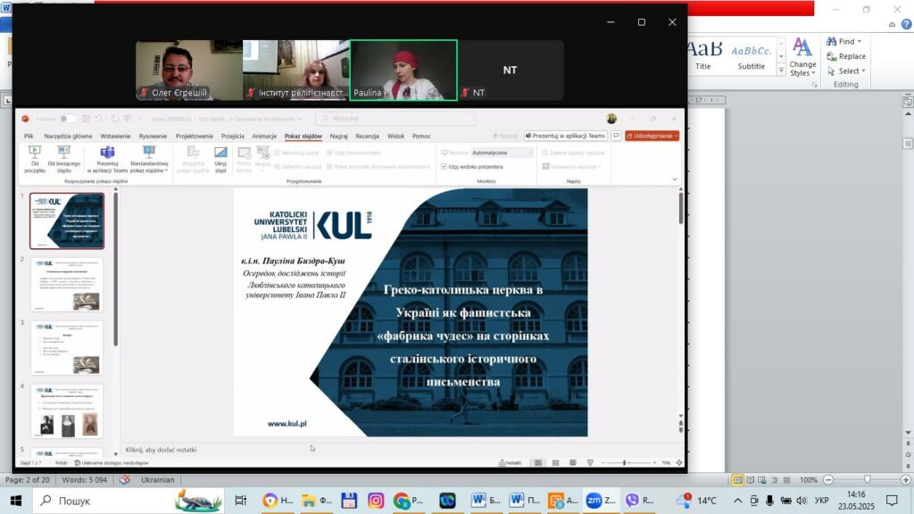This screenshot has width=914, height=514.
Task: Toggle the AutoSave switch in PowerPoint
Action: click(67, 119)
